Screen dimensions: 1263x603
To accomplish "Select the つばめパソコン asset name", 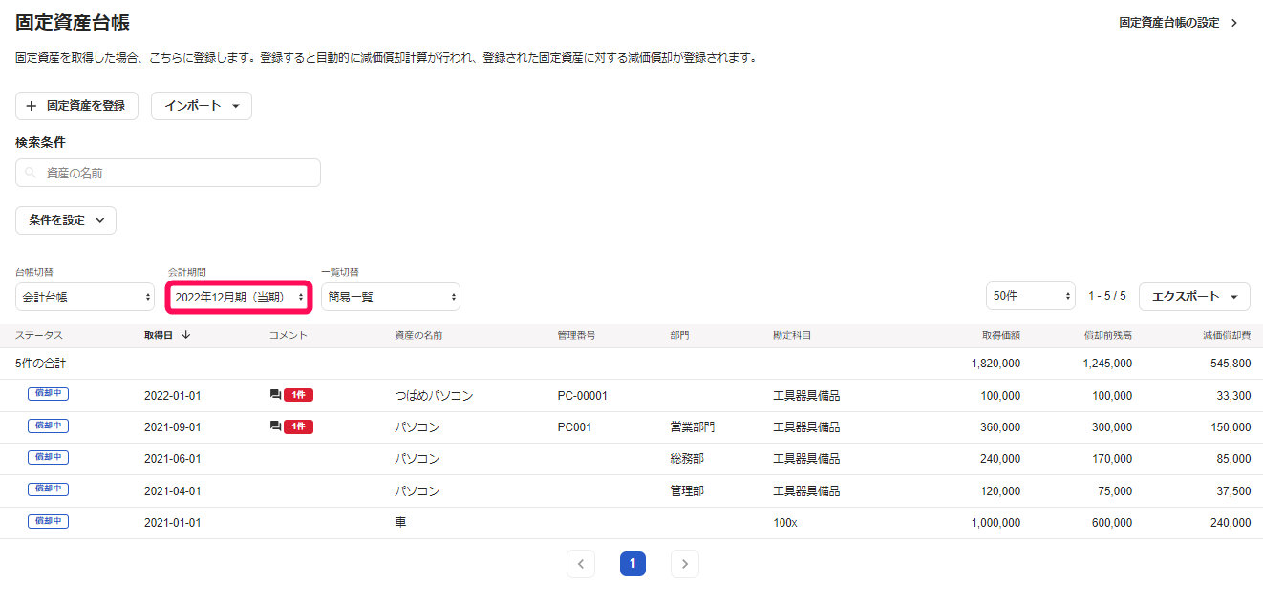I will [x=434, y=395].
